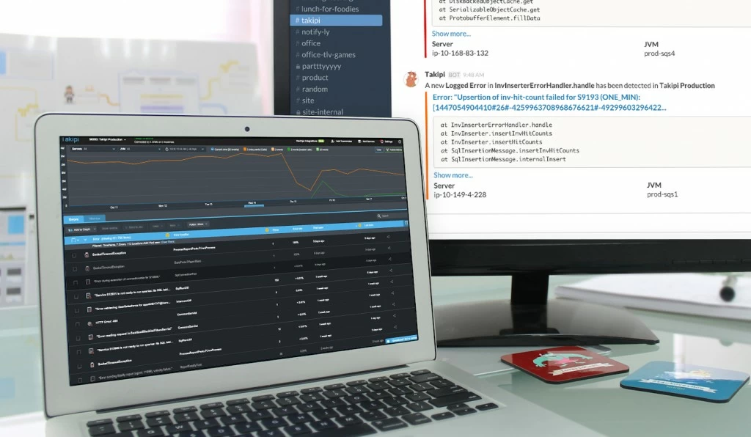
Task: Open the Servers filter dropdown
Action: point(93,149)
